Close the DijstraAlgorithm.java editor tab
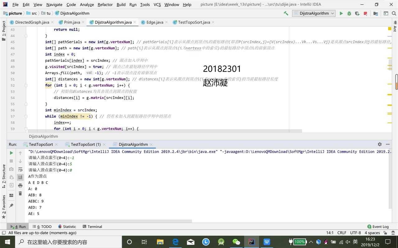Screen dimensions: 398x248 pos(135,22)
